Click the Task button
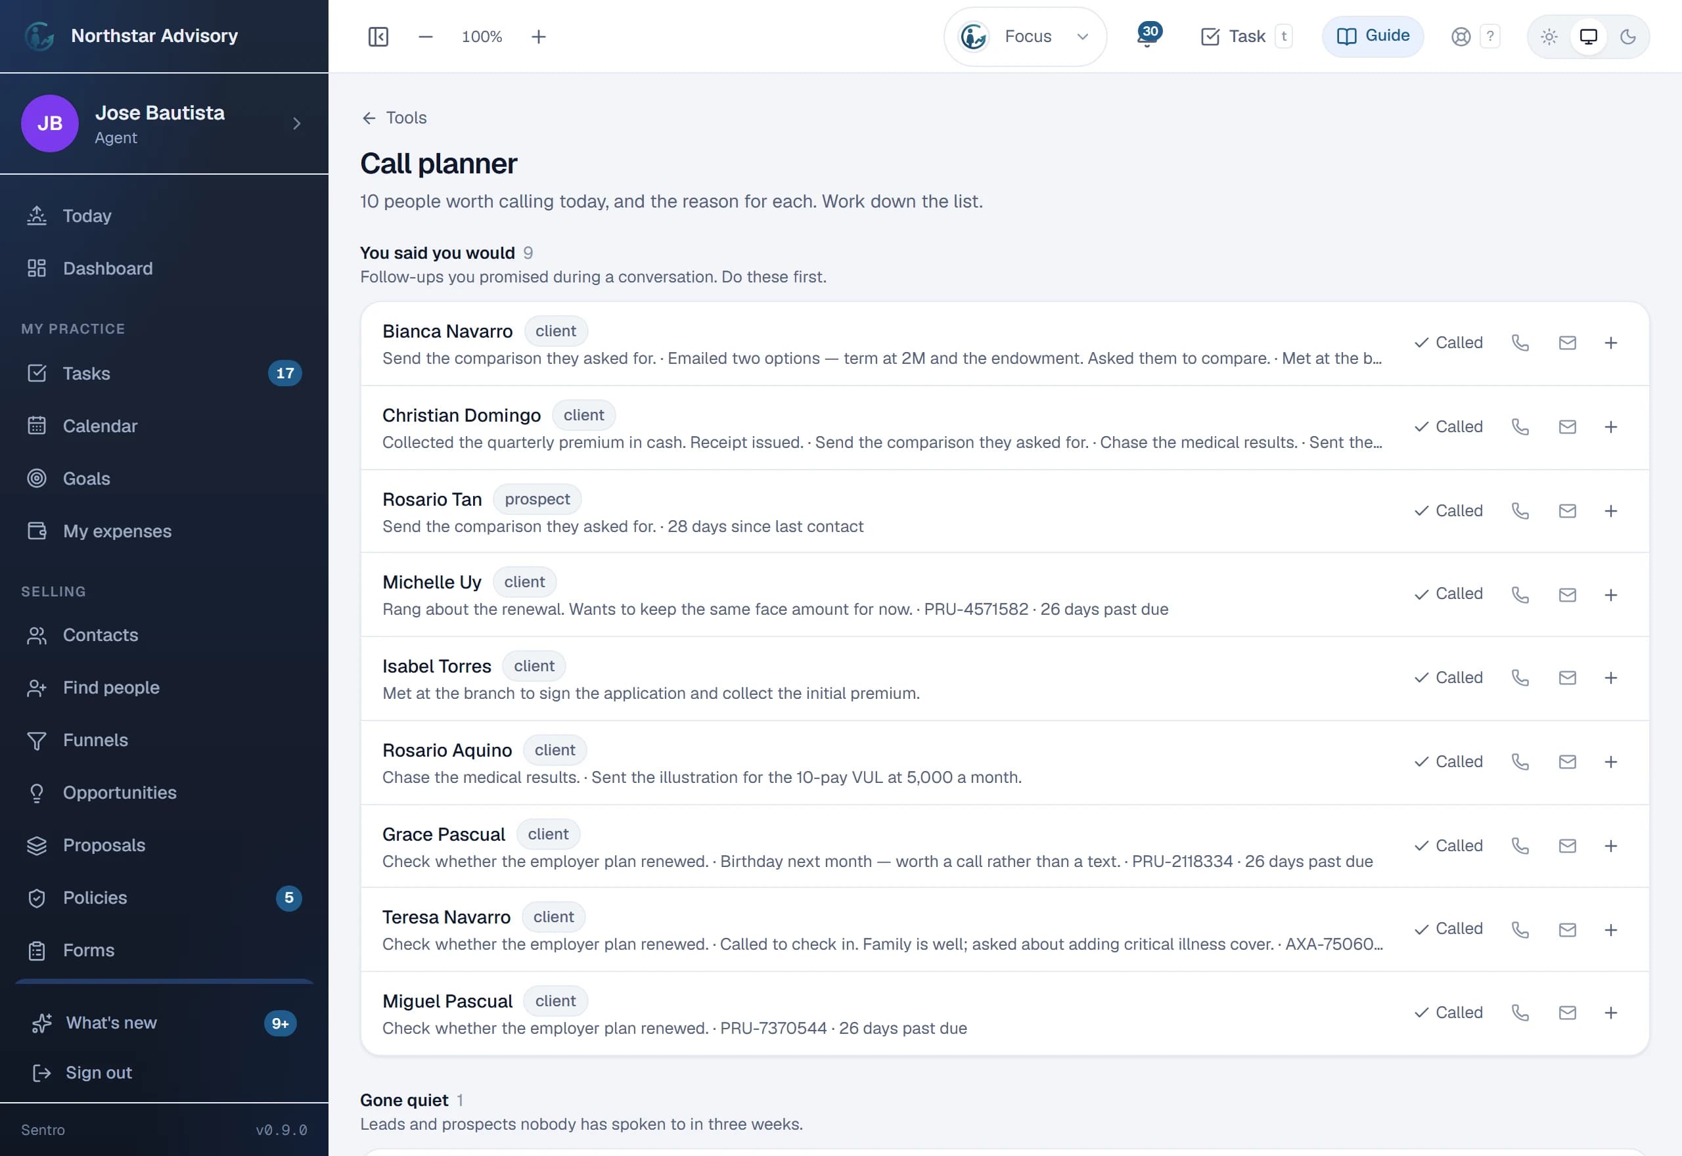 (1246, 36)
